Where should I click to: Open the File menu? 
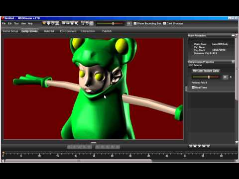coord(3,23)
